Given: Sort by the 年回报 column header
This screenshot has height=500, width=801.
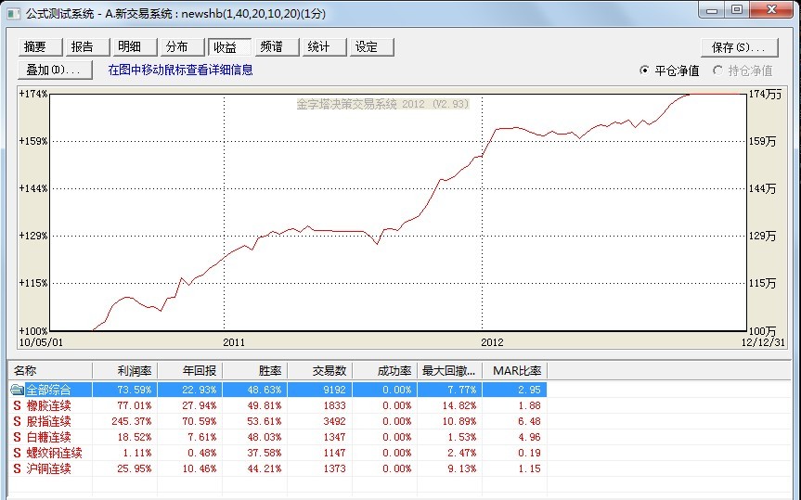Looking at the screenshot, I should (x=189, y=371).
